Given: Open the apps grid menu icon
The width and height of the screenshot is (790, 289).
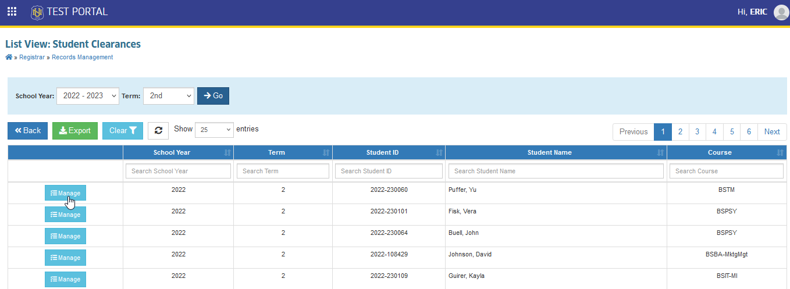Looking at the screenshot, I should click(x=12, y=12).
